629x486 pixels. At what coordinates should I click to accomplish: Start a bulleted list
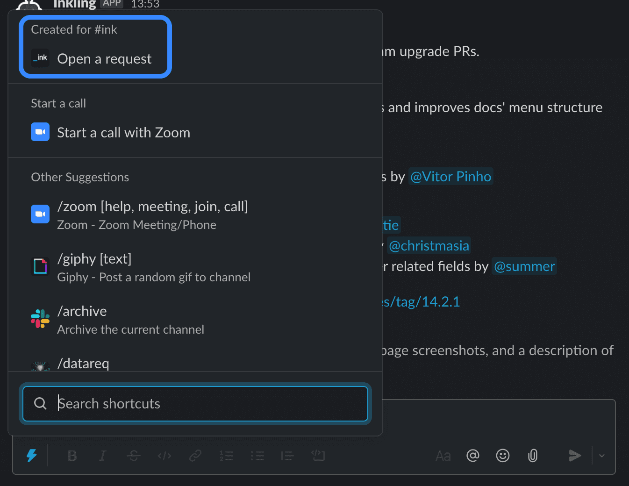(x=257, y=456)
